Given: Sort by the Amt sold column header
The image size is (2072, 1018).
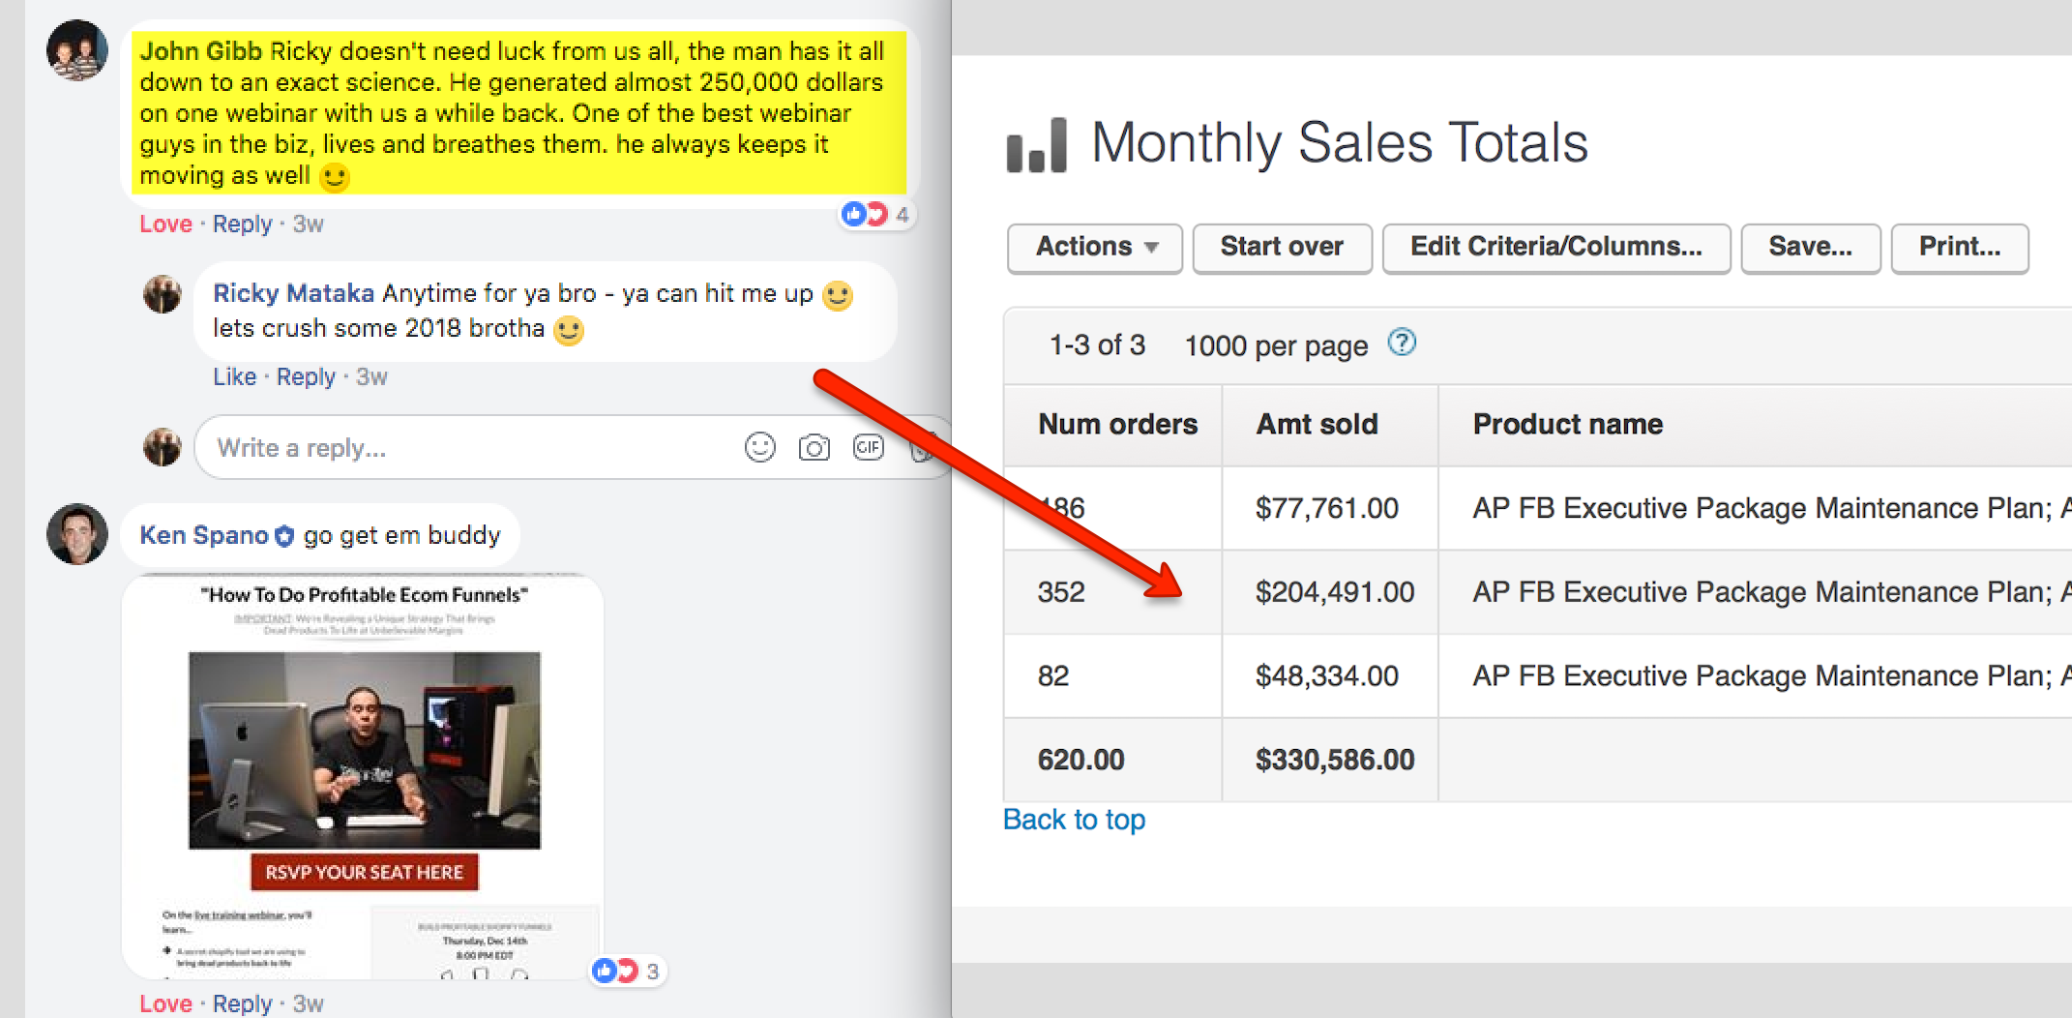Looking at the screenshot, I should coord(1317,425).
